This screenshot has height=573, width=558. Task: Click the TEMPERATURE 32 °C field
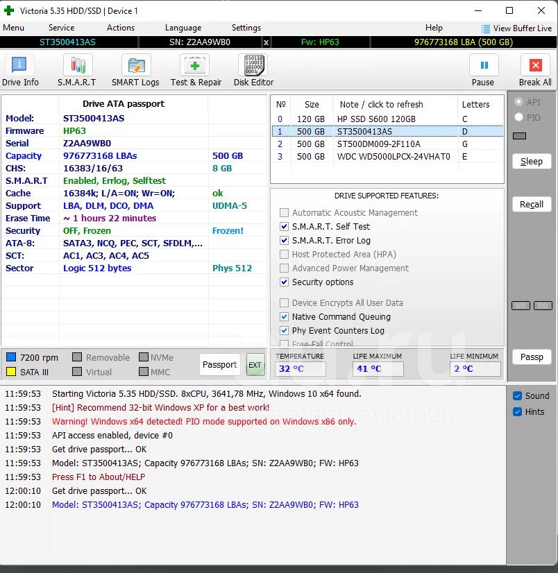(301, 369)
